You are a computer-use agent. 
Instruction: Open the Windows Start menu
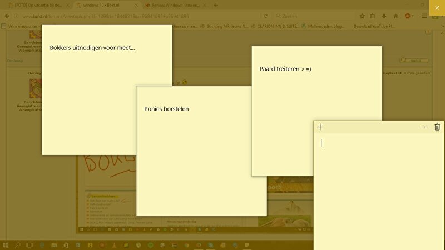(6, 245)
